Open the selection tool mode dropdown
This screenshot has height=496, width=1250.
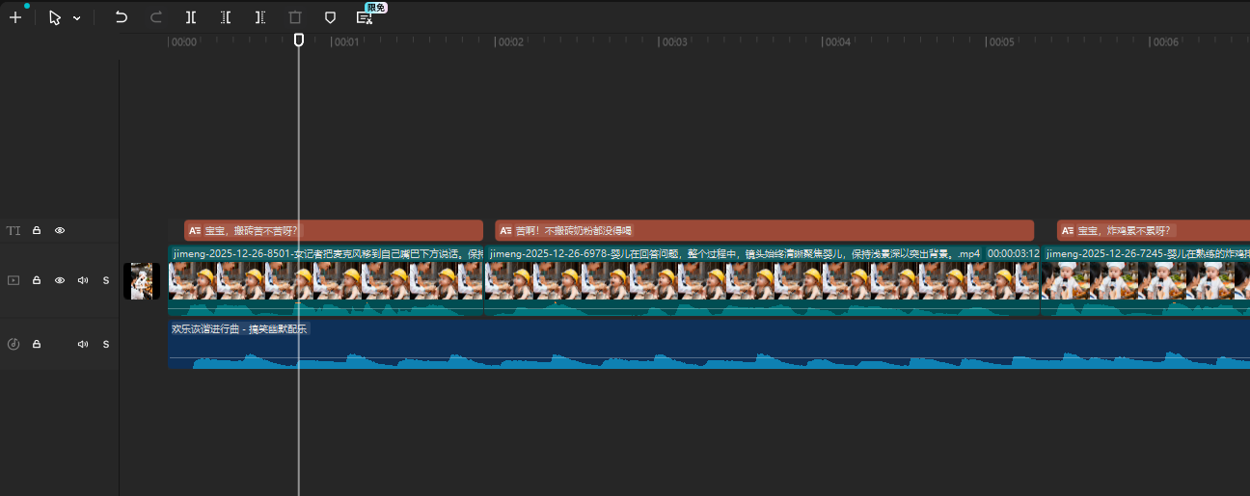pos(77,18)
